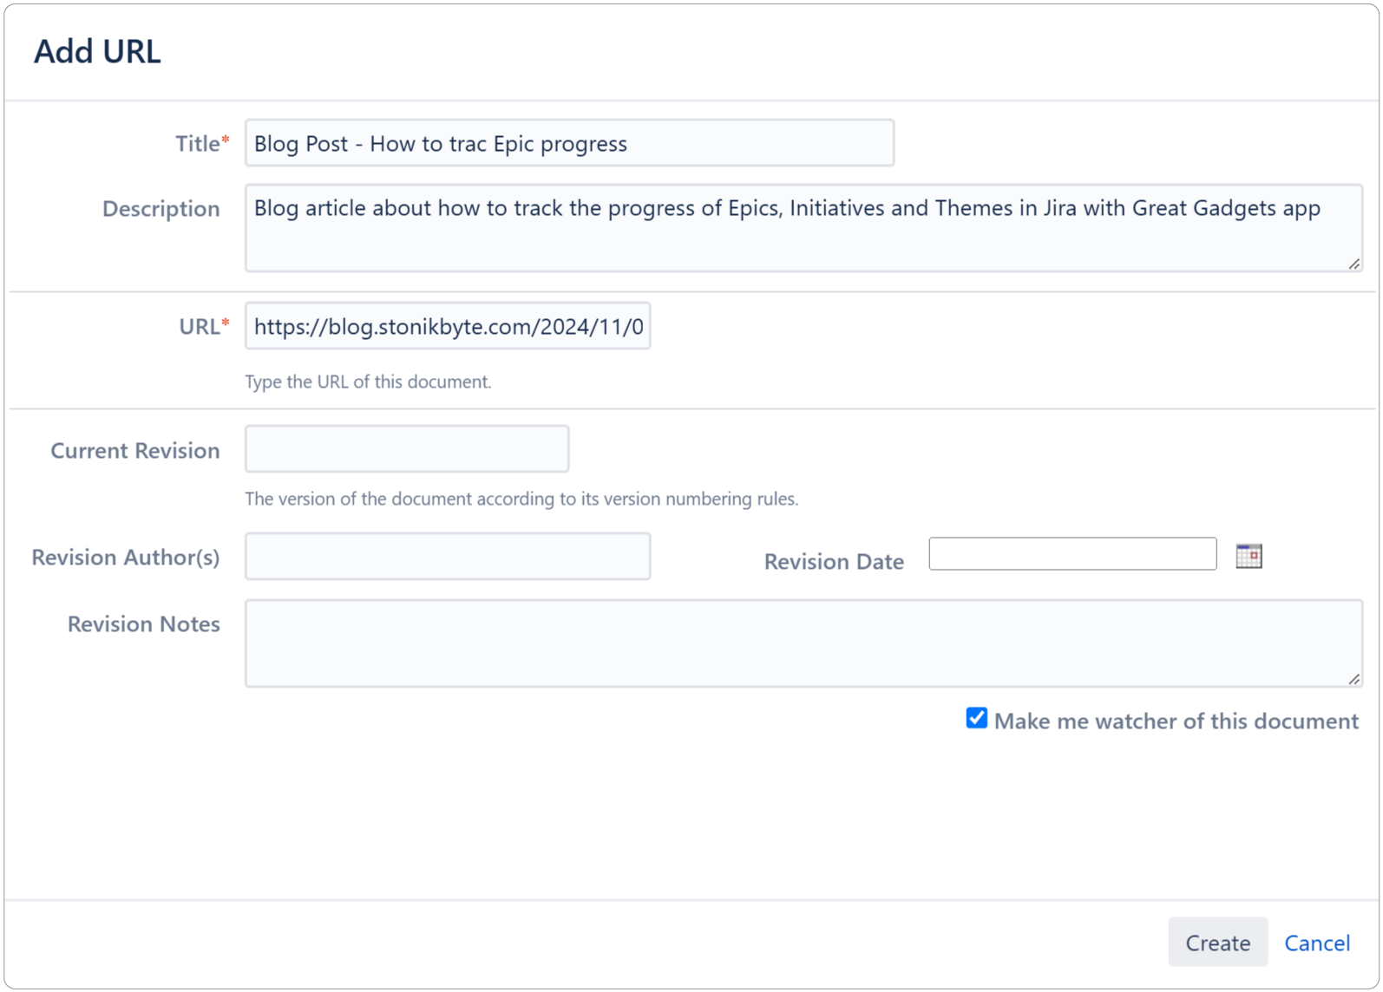The image size is (1383, 992).
Task: Click the Revision Date text box
Action: click(1072, 554)
